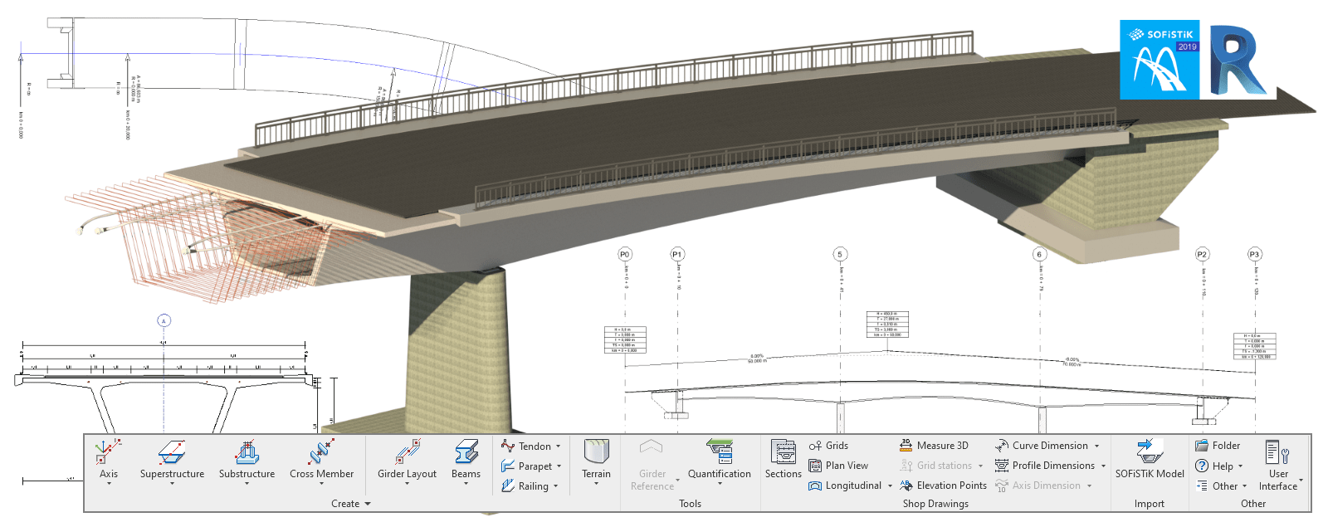Click the SOFiSTiK 2019 logo
This screenshot has width=1328, height=527.
(x=1160, y=60)
